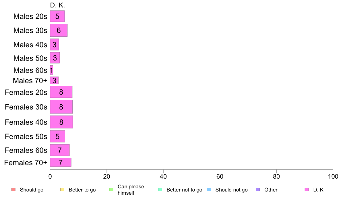Click the green Can please himself swatch
This screenshot has width=341, height=211.
coord(111,189)
